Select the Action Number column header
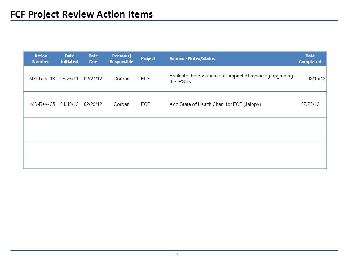 tap(40, 59)
